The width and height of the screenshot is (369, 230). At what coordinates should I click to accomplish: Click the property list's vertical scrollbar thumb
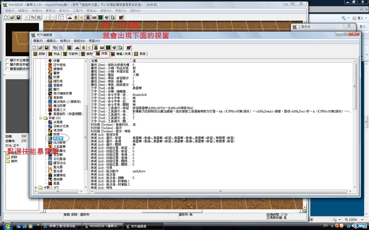(355, 86)
